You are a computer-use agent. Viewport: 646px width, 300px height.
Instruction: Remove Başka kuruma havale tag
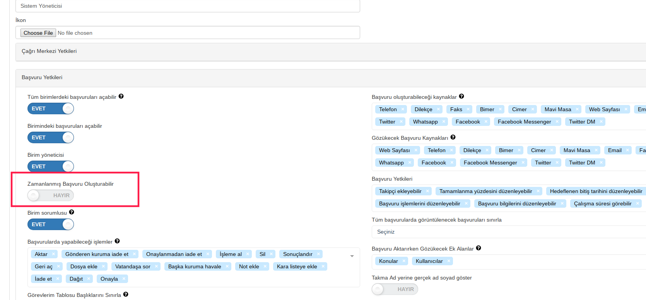click(x=227, y=266)
